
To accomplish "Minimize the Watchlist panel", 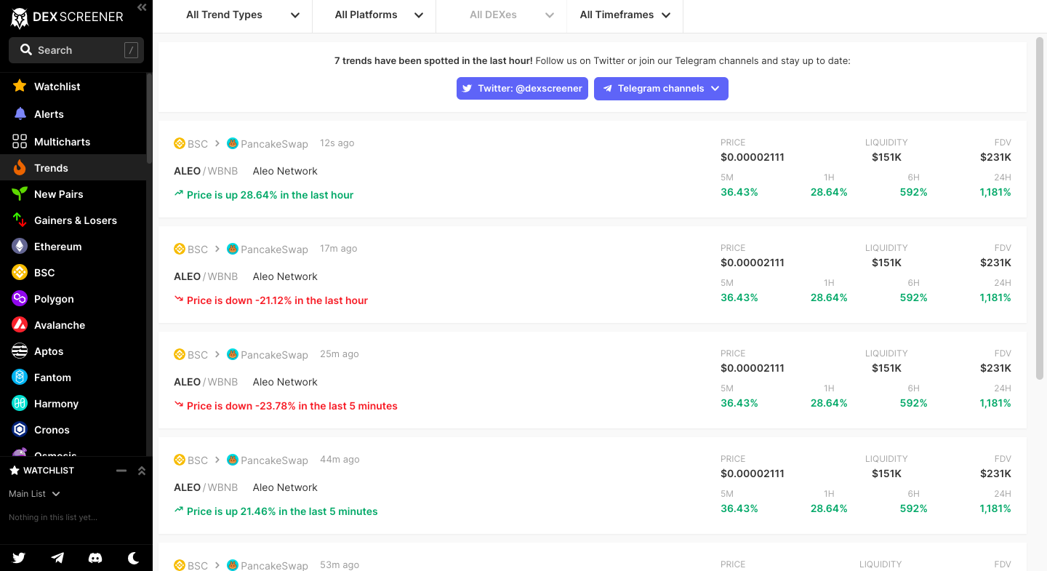I will coord(121,471).
